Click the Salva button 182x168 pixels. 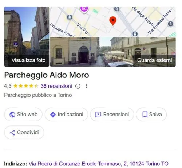click(x=151, y=115)
